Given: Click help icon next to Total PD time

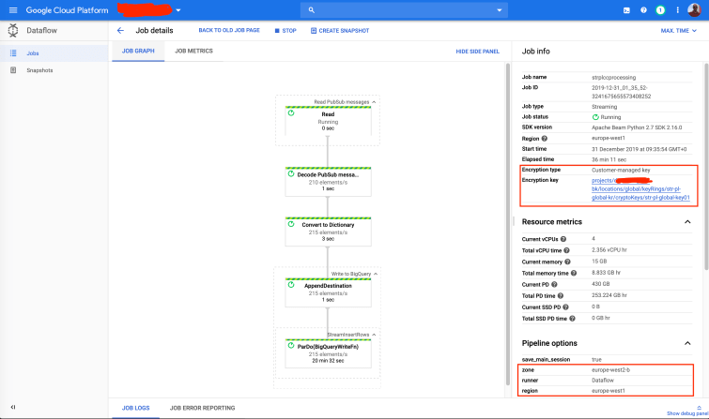Looking at the screenshot, I should 561,296.
